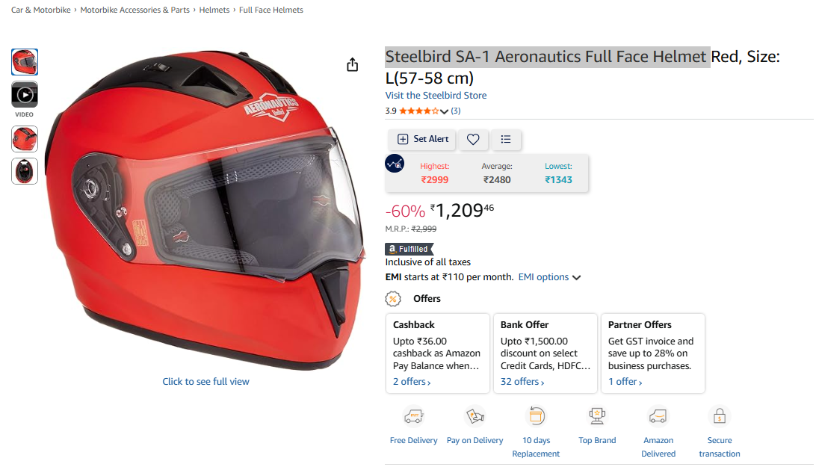Click the 10 days Replacement icon
This screenshot has height=473, width=816.
(536, 416)
